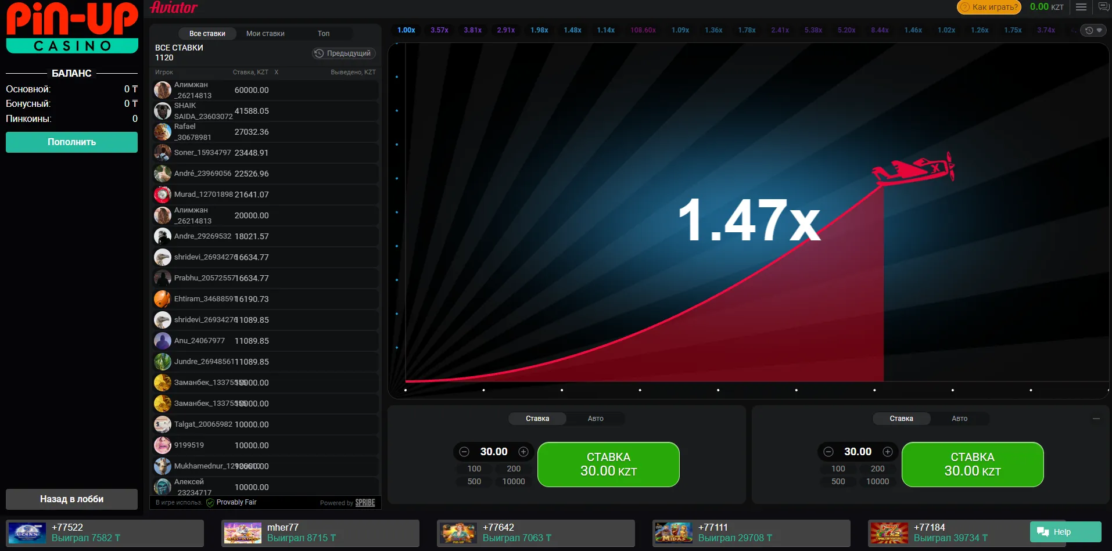Click the Пополнить deposit button

tap(71, 142)
